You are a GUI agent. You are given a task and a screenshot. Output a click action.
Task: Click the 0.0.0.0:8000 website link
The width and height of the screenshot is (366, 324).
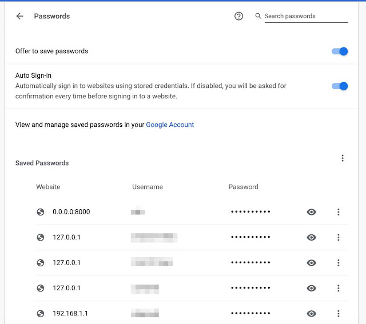[71, 212]
